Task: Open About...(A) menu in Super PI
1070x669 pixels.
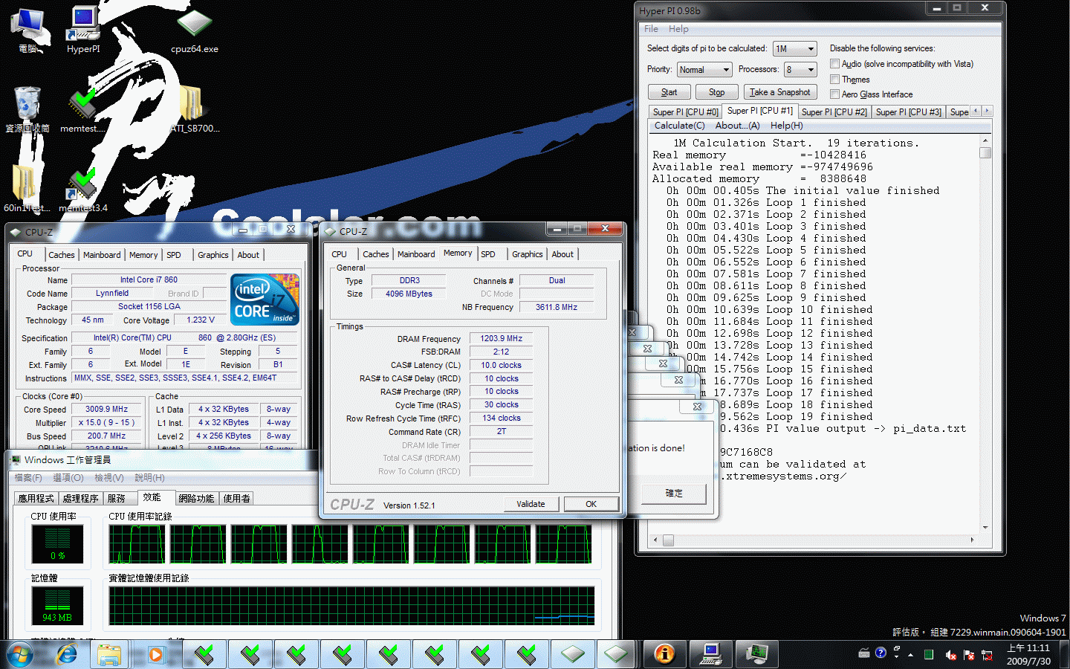Action: [x=737, y=126]
